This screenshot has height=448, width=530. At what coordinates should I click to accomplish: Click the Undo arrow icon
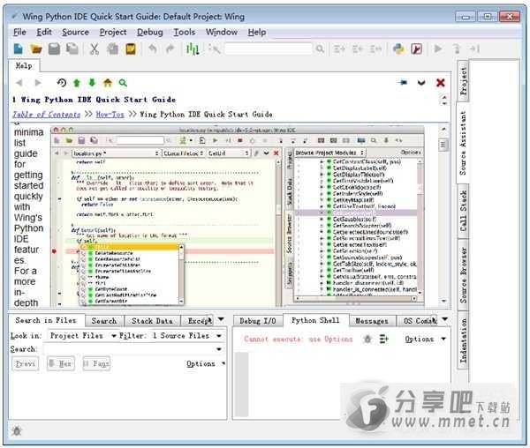point(153,49)
